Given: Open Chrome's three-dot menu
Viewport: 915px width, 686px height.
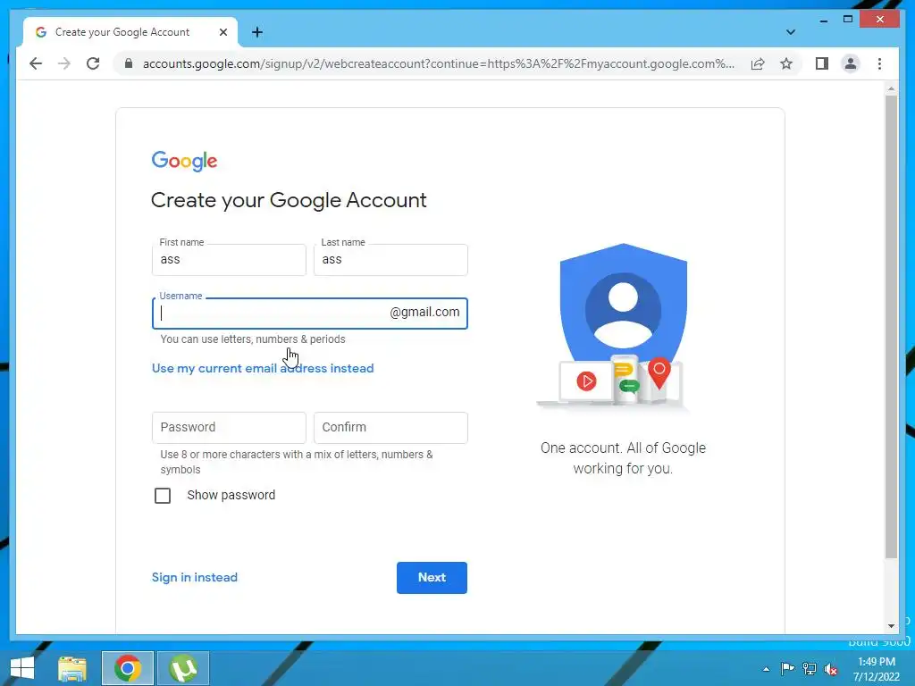Looking at the screenshot, I should pos(879,63).
